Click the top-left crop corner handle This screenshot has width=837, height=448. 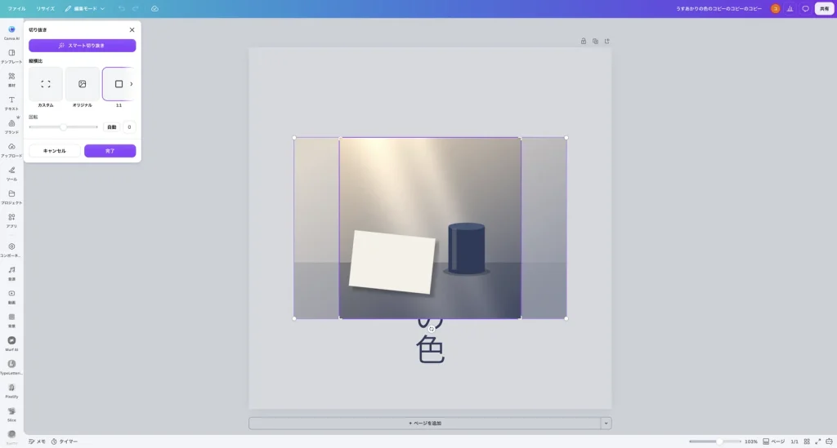pos(340,139)
